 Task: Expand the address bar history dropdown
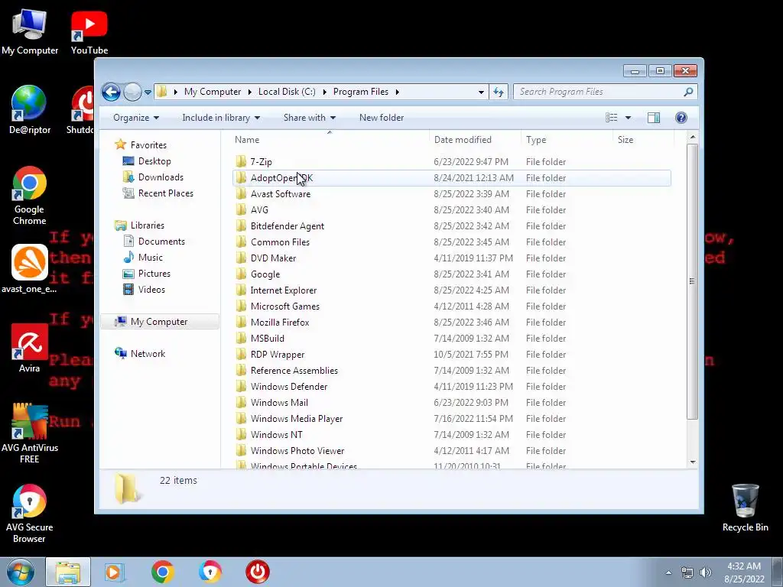point(481,92)
